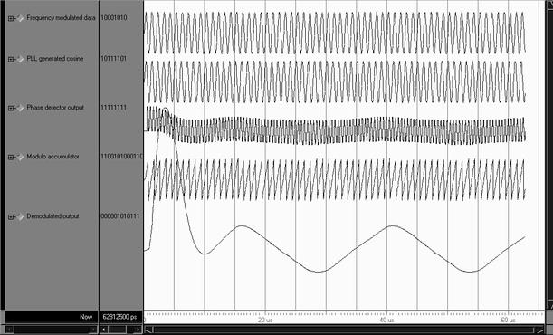
Task: Expand the PLL generated cosine signal
Action: [x=11, y=59]
